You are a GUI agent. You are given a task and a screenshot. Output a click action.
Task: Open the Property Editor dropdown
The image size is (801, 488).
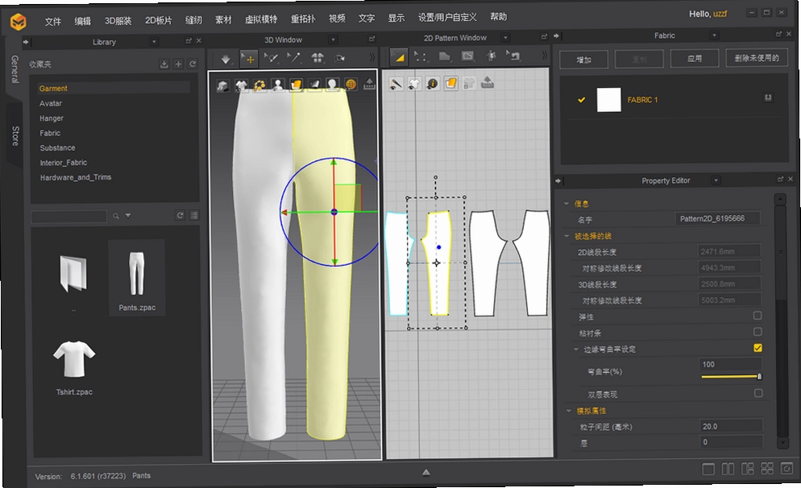pos(716,180)
